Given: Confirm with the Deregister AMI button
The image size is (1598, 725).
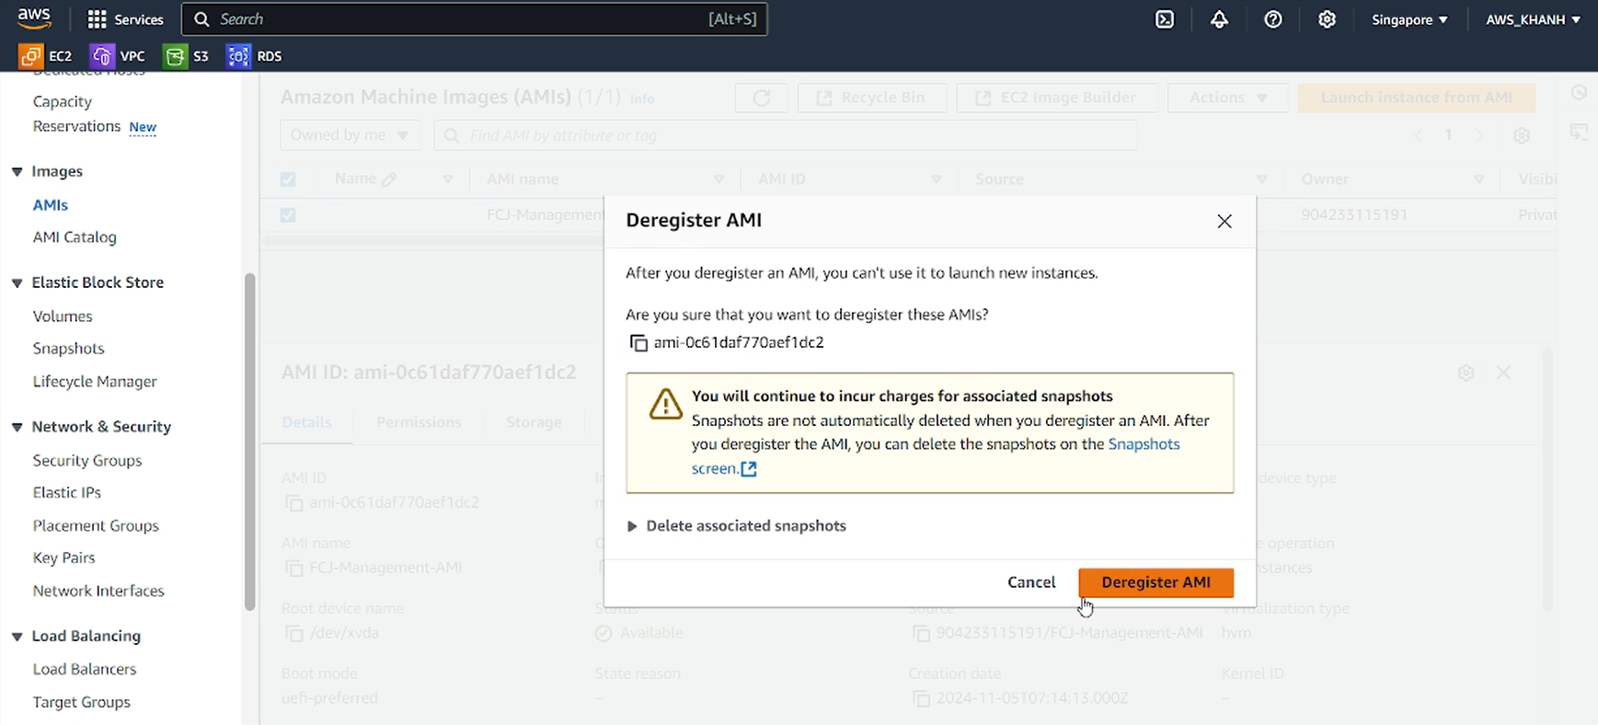Looking at the screenshot, I should click(1155, 582).
